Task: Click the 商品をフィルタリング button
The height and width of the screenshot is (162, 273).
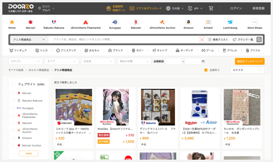Action: [x=250, y=61]
